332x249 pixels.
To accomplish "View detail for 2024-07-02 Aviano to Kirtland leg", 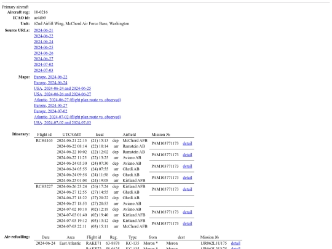I will pos(188,212).
